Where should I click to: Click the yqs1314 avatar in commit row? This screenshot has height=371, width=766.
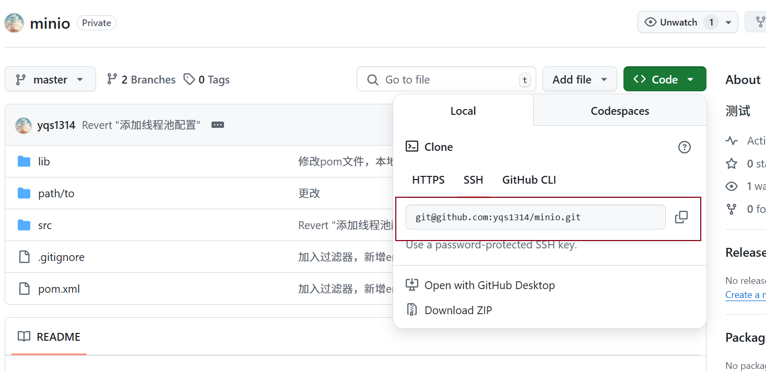[23, 125]
